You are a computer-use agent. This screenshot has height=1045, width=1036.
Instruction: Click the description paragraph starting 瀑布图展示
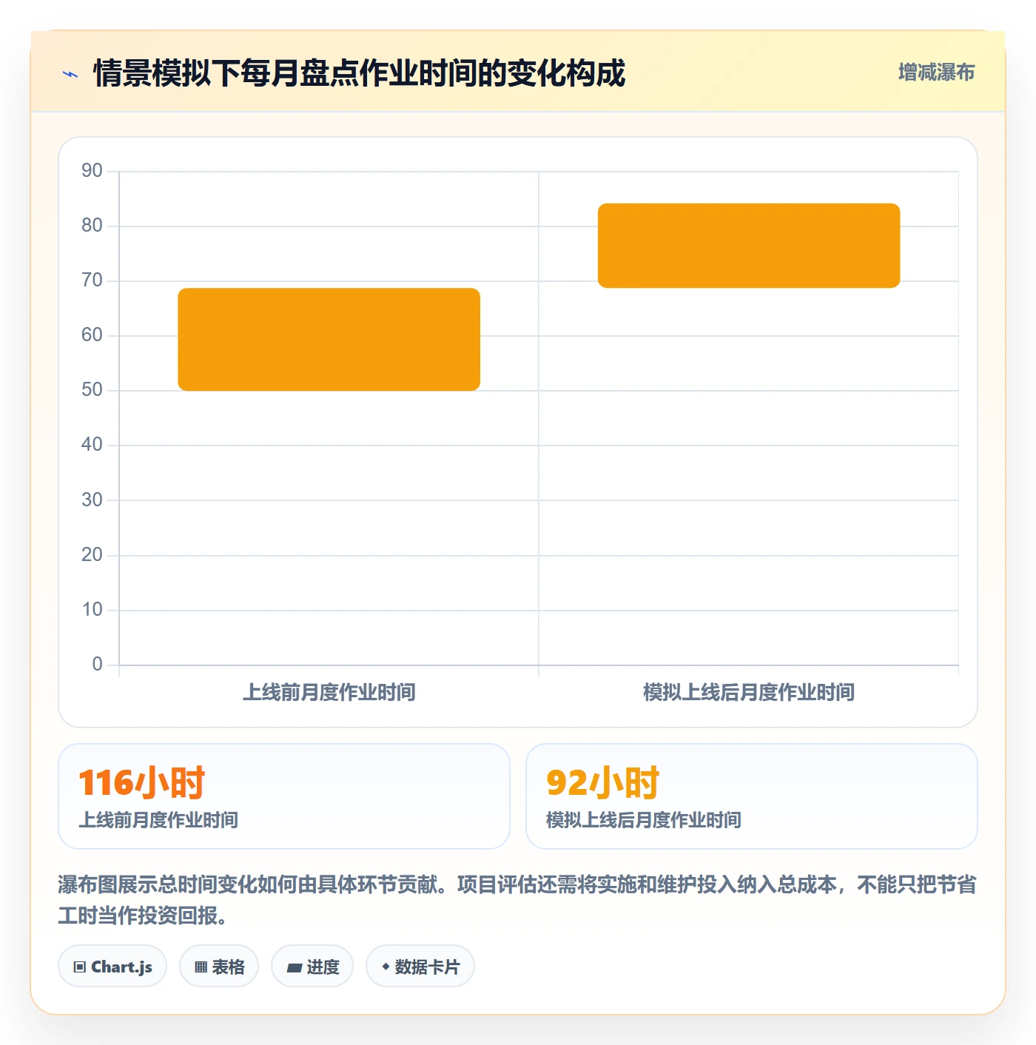tap(517, 900)
